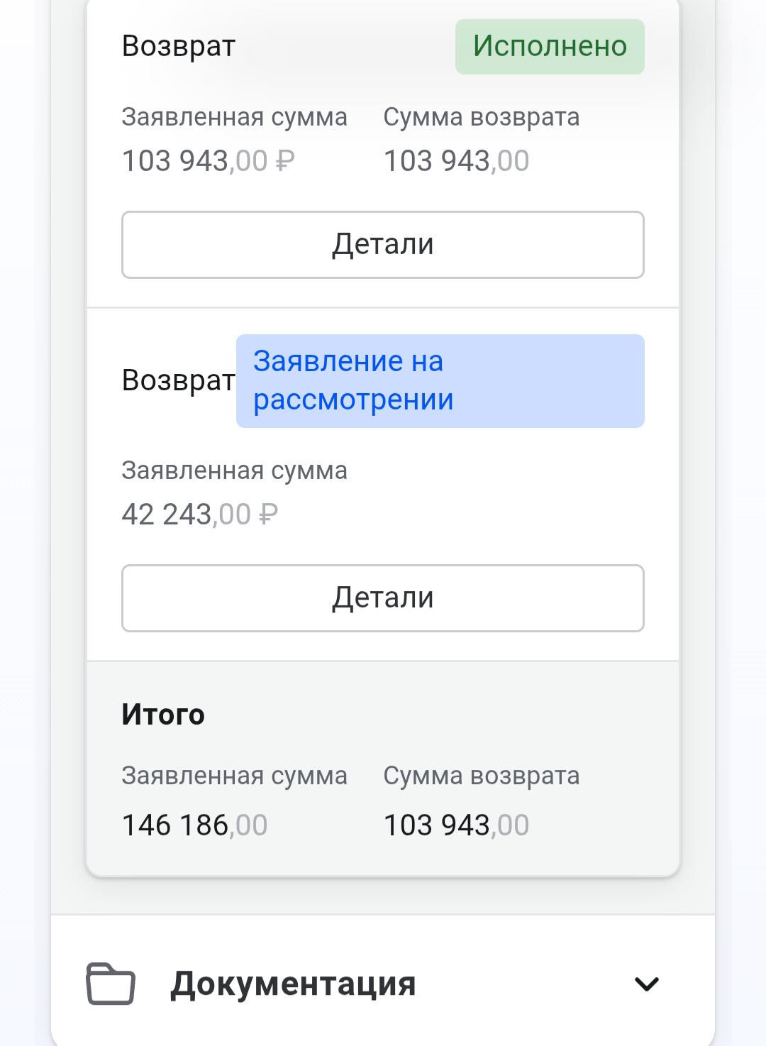Click the blue Заявление на рассмотрении badge
The height and width of the screenshot is (1046, 766).
440,381
